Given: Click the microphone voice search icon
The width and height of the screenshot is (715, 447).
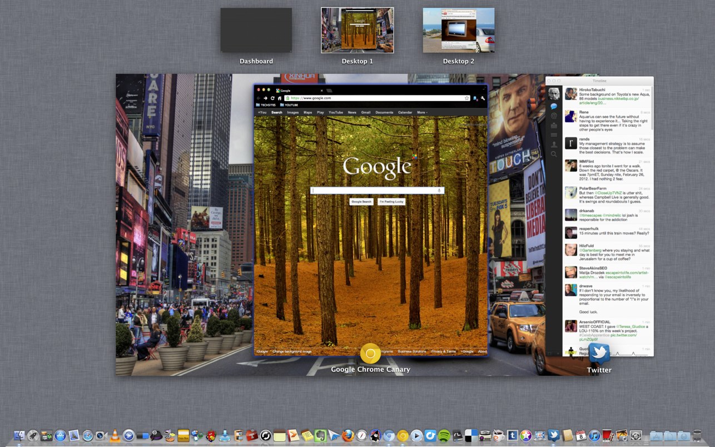Looking at the screenshot, I should coord(439,190).
